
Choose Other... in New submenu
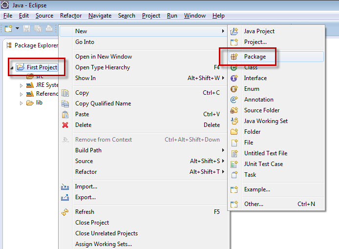coord(276,204)
